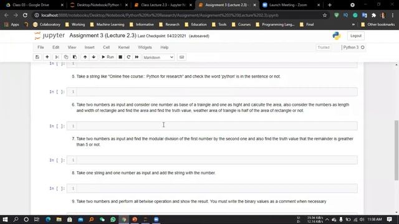This screenshot has width=399, height=224.
Task: Open the Tools bookmark folder
Action: tap(219, 25)
